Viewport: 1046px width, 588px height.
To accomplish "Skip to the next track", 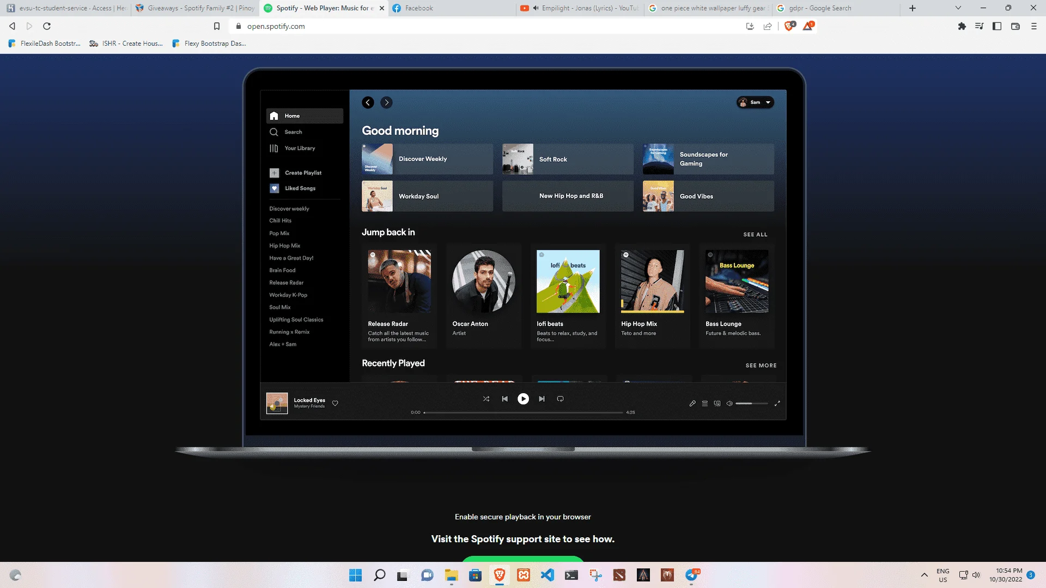I will pyautogui.click(x=542, y=399).
